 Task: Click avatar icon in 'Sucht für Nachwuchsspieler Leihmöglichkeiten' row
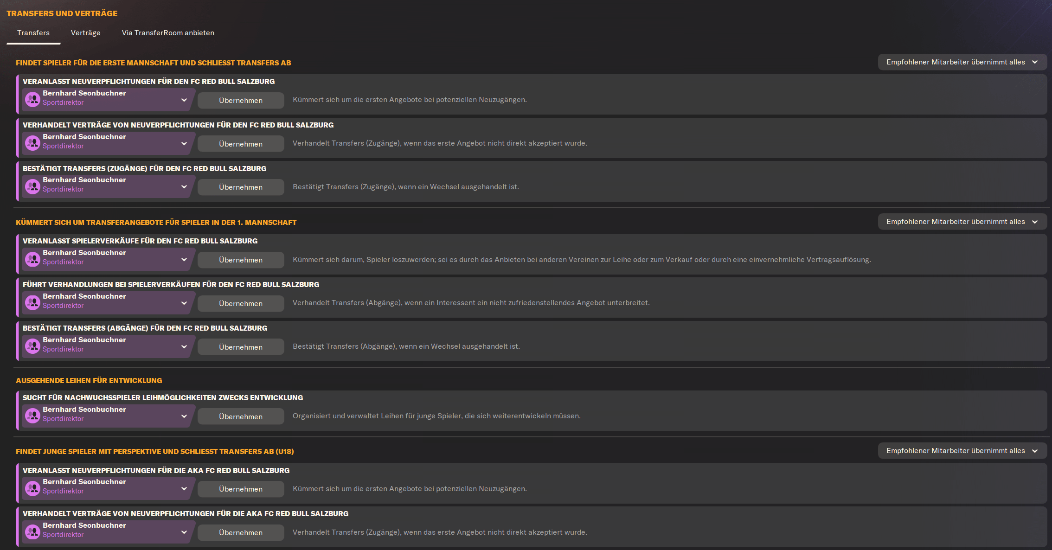point(32,416)
